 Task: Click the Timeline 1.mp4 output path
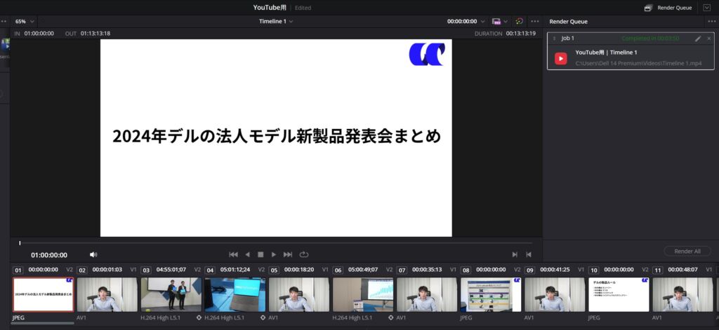[638, 64]
